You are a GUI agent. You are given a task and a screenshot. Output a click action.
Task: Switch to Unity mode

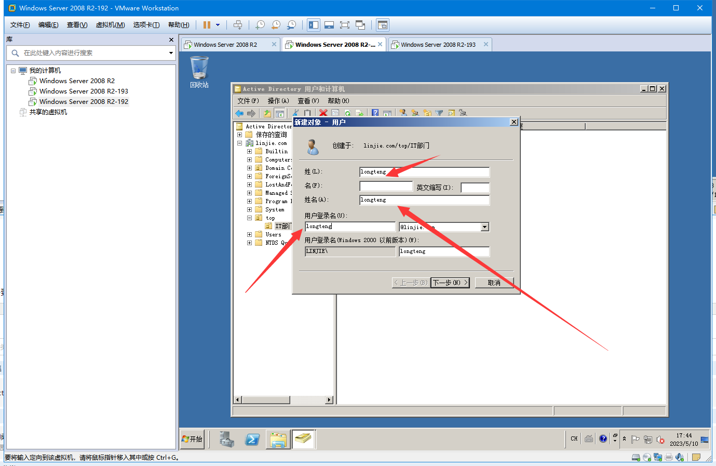pos(360,25)
